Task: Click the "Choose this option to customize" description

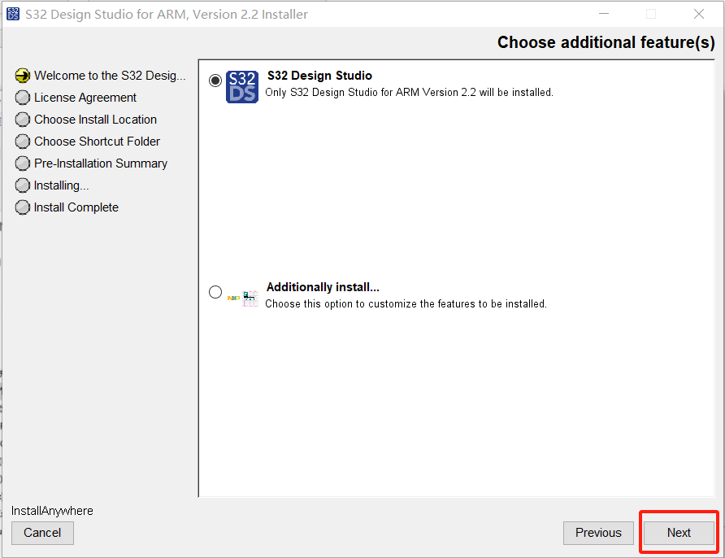Action: tap(406, 304)
